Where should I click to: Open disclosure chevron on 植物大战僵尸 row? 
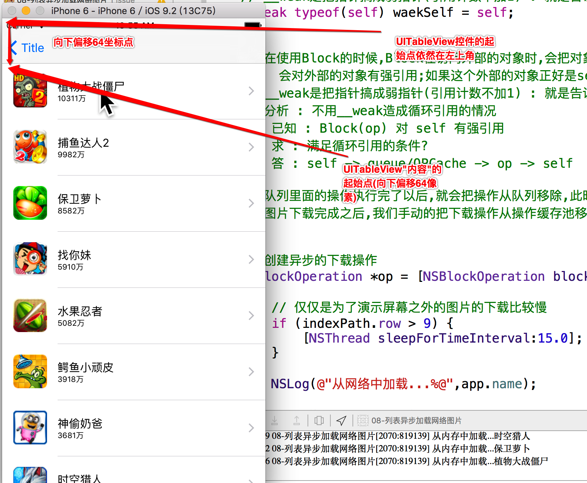click(x=251, y=91)
